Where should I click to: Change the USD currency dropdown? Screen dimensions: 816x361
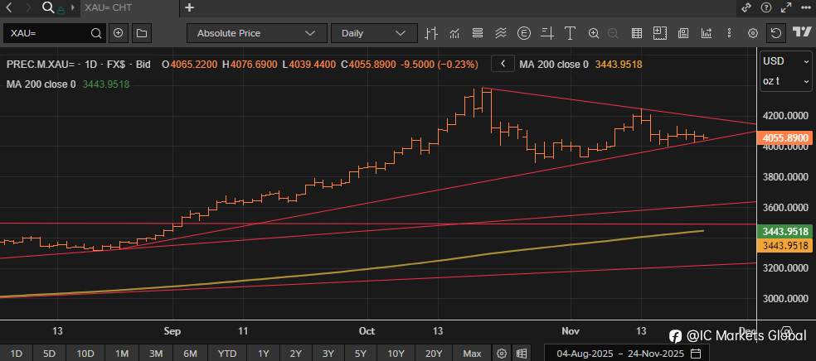pyautogui.click(x=785, y=61)
